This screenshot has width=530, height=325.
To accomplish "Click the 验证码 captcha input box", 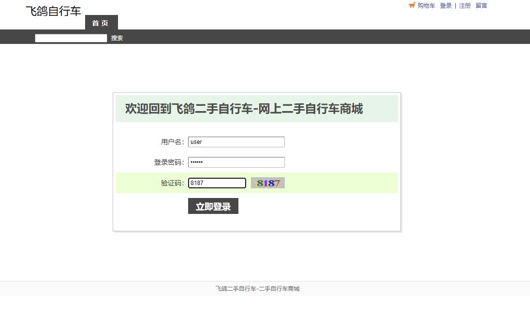I will [217, 183].
